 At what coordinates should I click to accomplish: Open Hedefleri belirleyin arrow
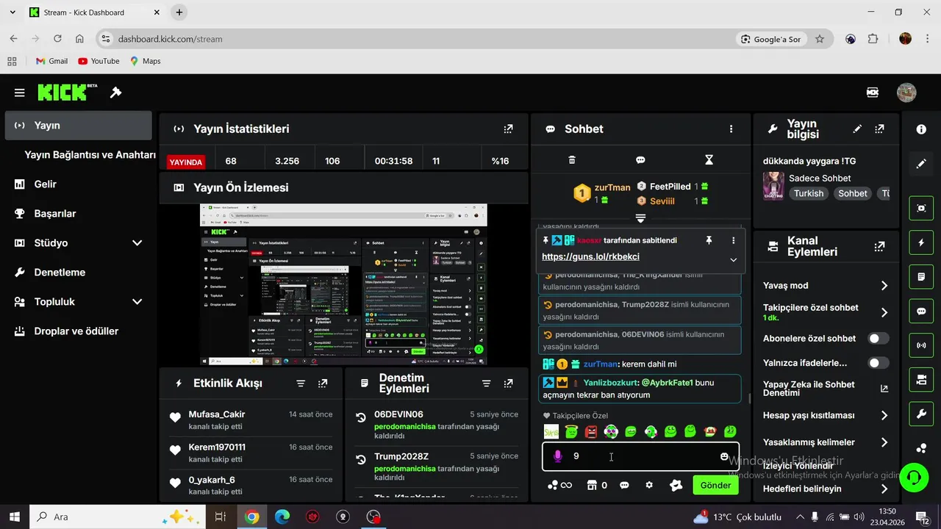[x=884, y=489]
